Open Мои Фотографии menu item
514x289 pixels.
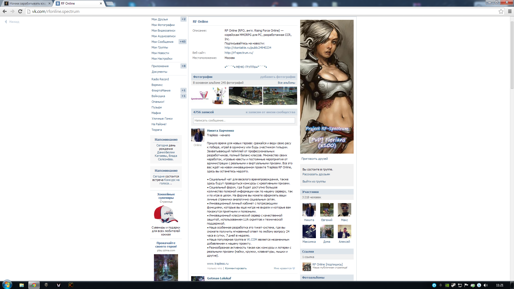(x=163, y=25)
